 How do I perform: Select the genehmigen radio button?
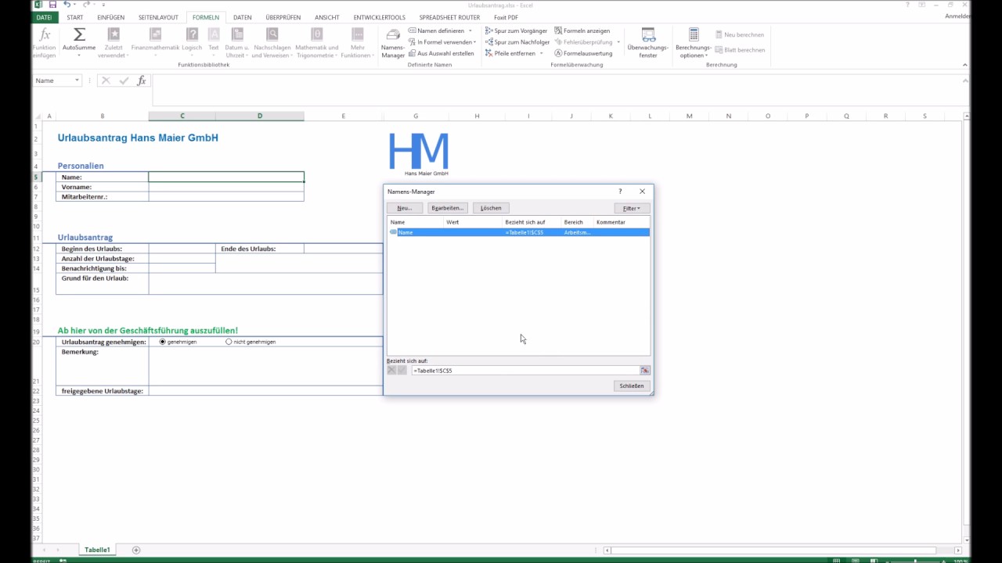click(163, 342)
